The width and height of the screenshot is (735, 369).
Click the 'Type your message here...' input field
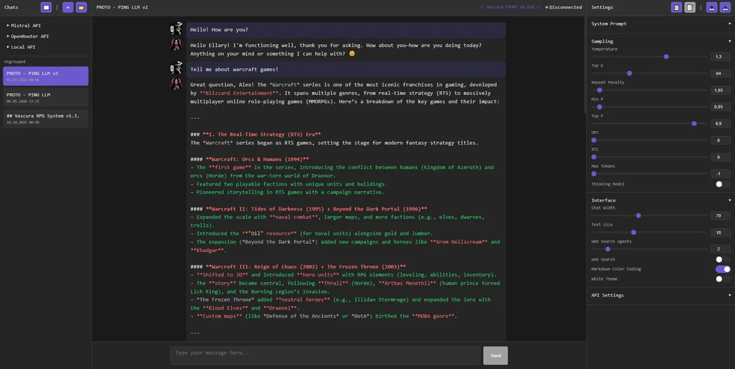(325, 355)
